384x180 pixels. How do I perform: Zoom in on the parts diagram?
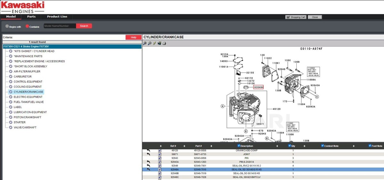(x=145, y=43)
